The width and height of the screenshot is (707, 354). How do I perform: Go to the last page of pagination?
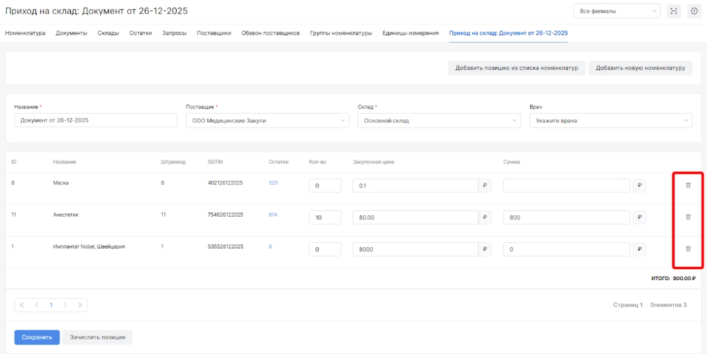coord(80,304)
